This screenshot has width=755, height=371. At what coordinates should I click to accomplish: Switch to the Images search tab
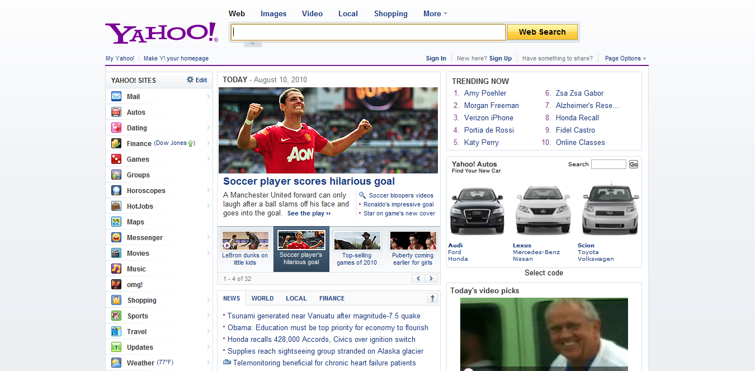273,13
